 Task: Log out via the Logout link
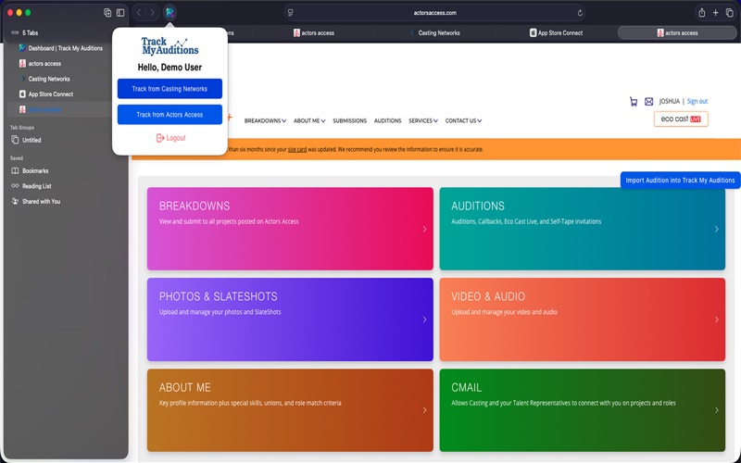click(170, 138)
